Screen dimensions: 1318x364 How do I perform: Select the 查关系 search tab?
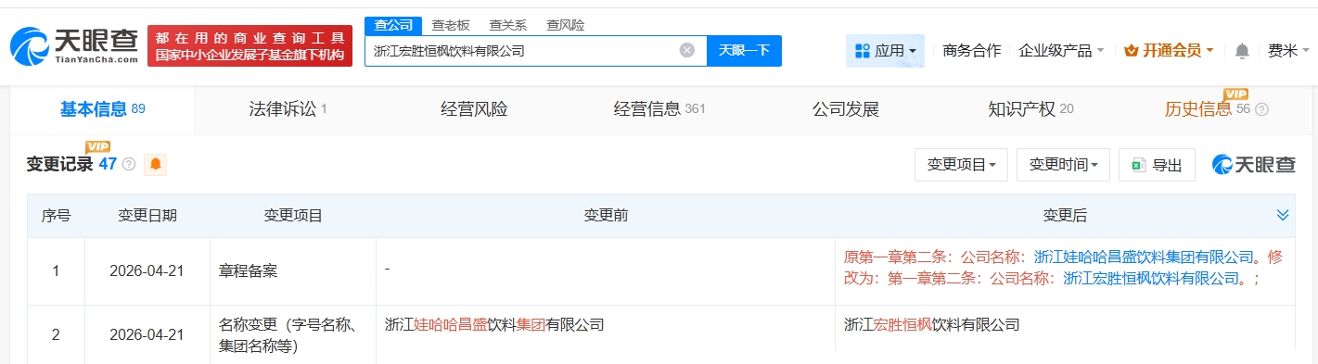pos(508,25)
